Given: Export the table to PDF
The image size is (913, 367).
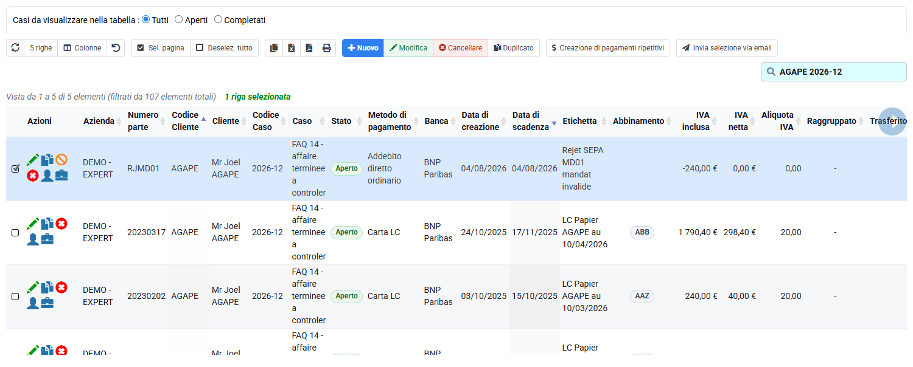Looking at the screenshot, I should click(309, 48).
